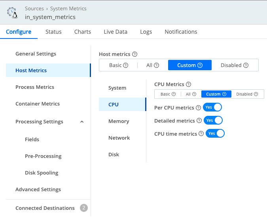Open the Connected Destinations count badge
267x217 pixels.
click(83, 208)
